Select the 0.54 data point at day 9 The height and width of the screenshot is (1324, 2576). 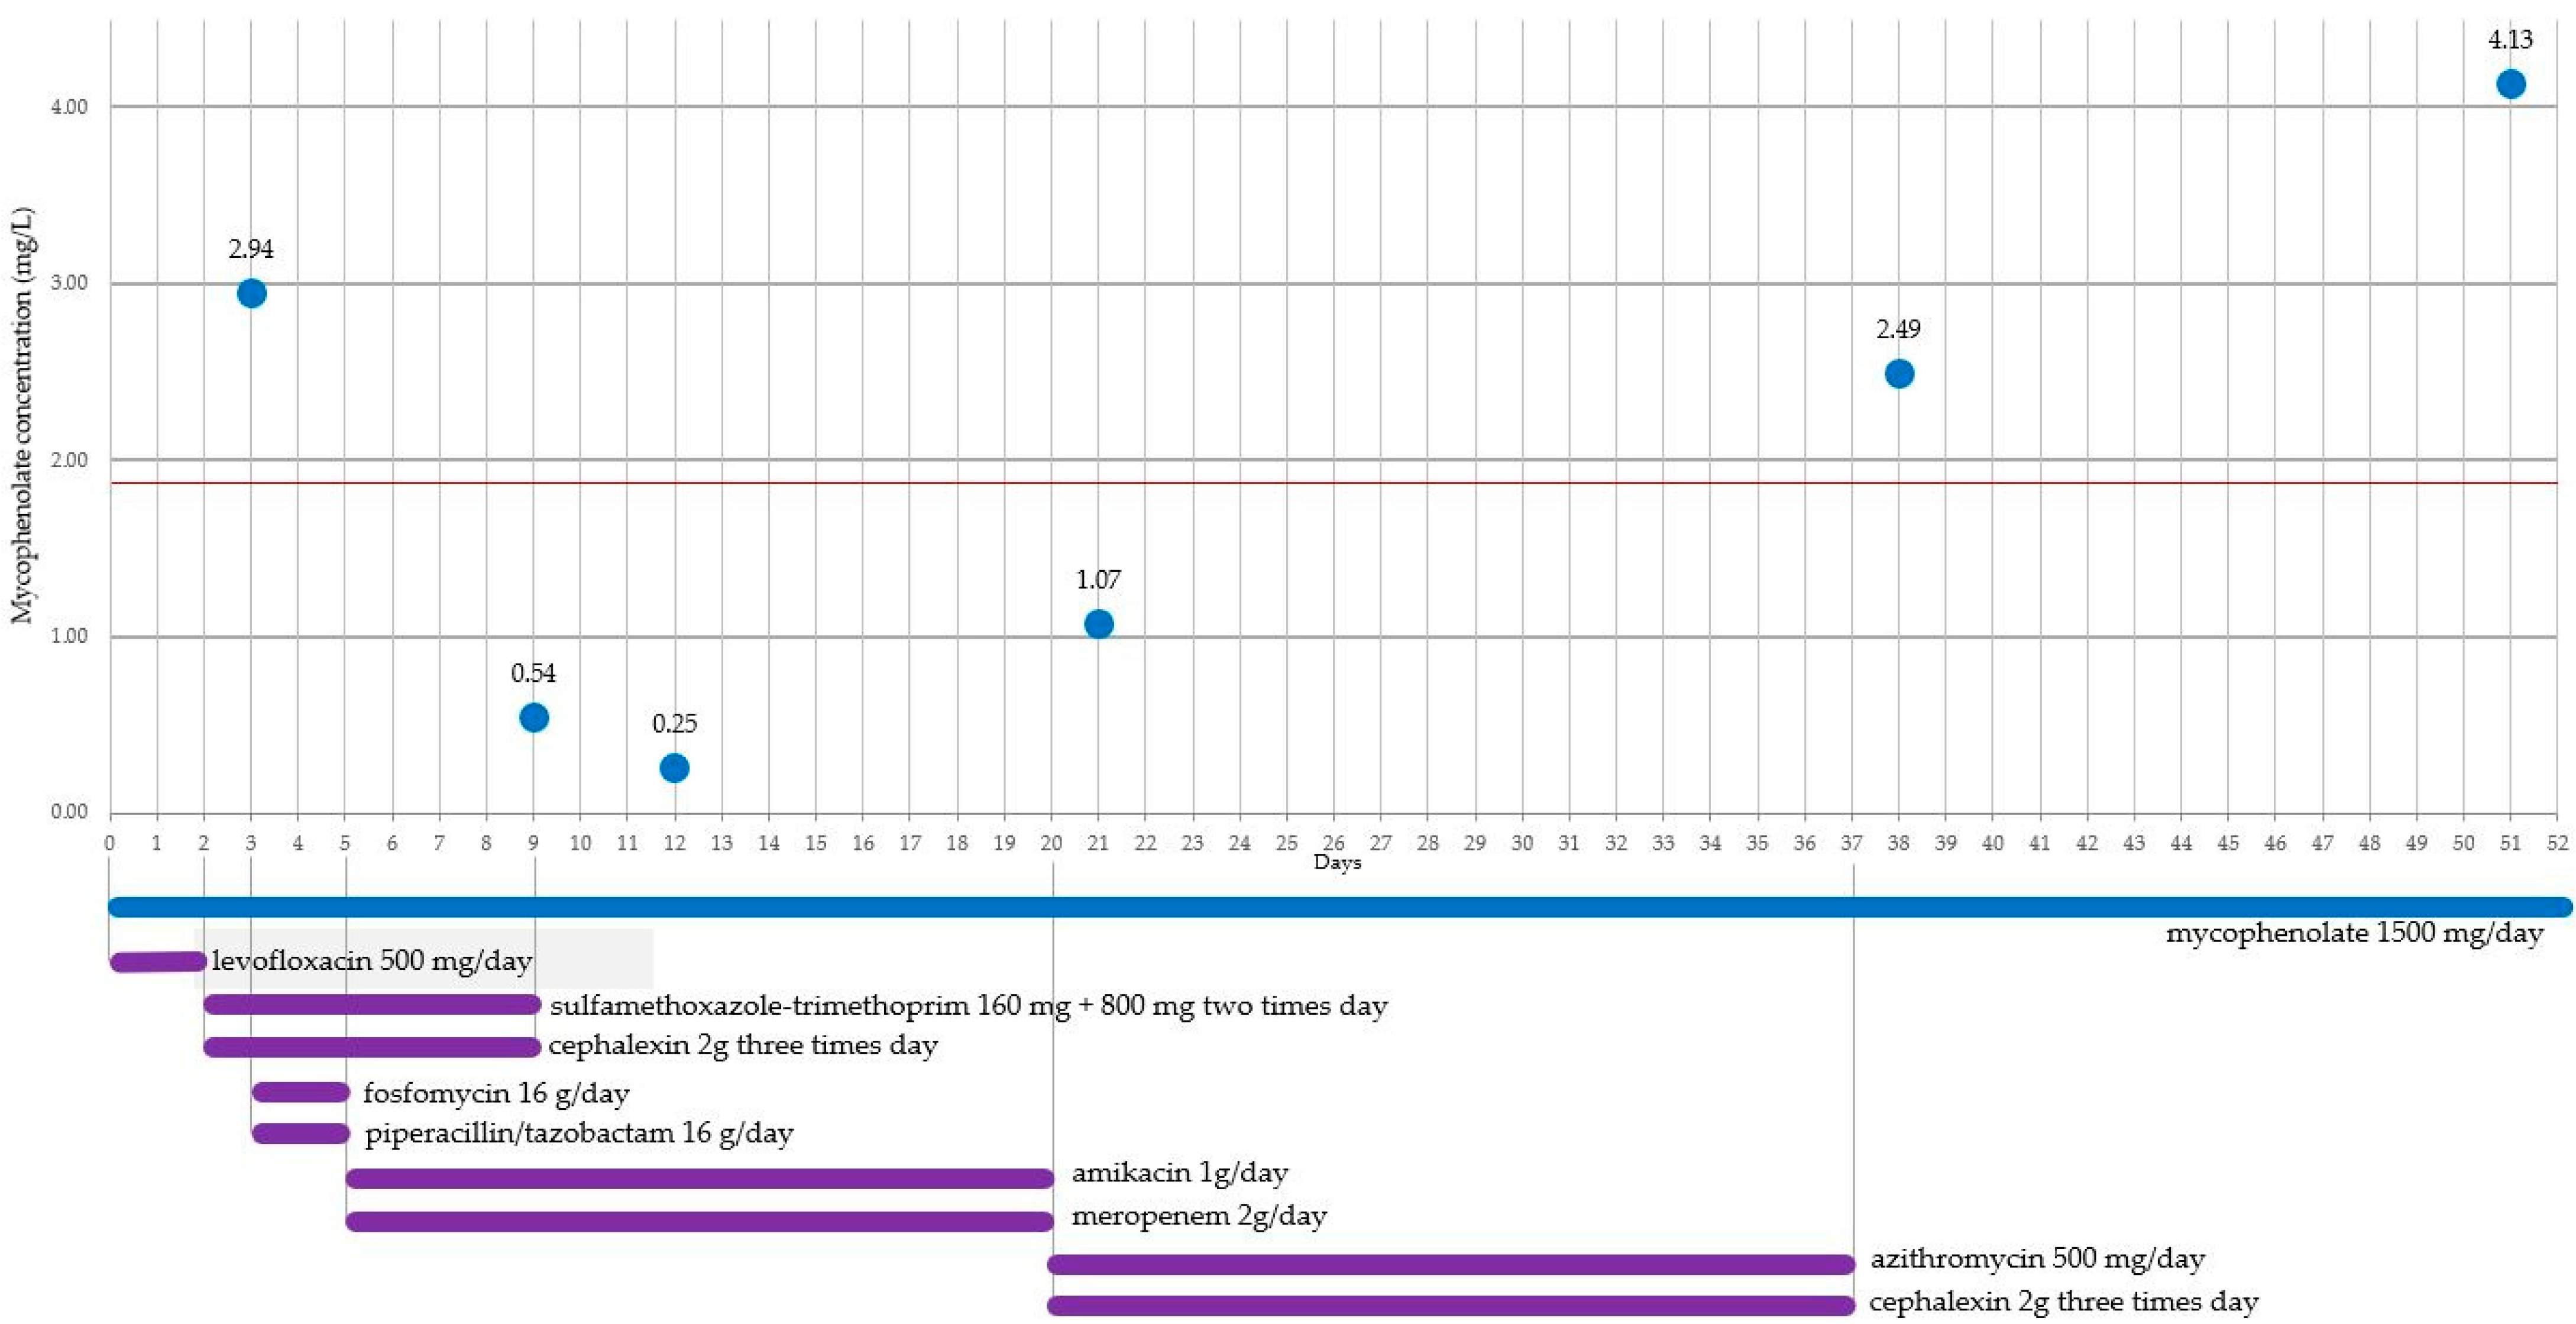click(x=534, y=717)
